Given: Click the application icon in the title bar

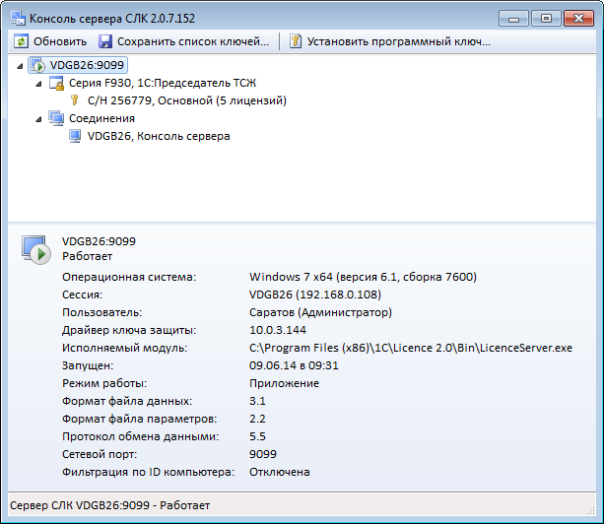Looking at the screenshot, I should coord(18,19).
